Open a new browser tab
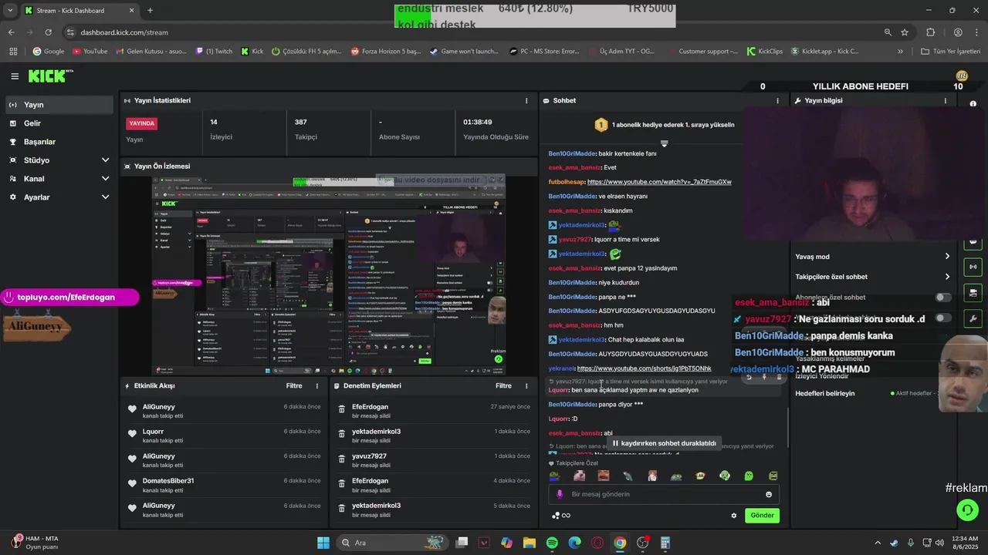 click(x=150, y=11)
